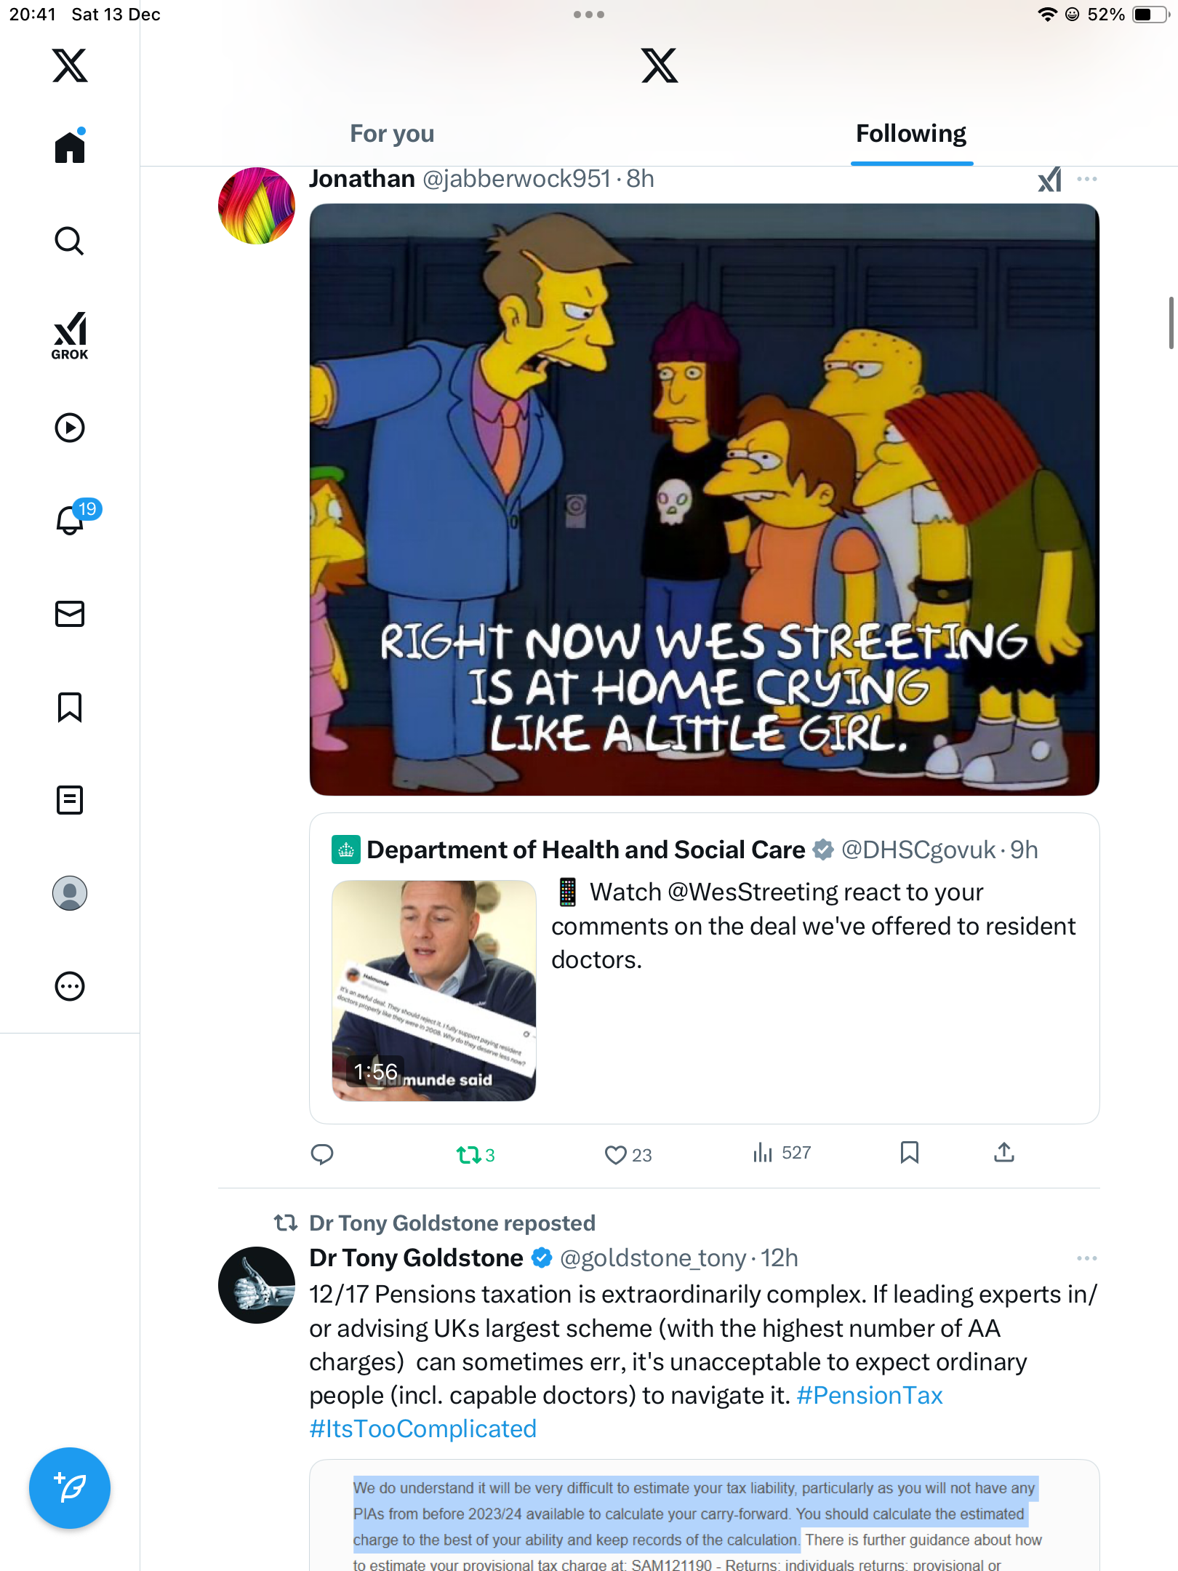Select the Following tab

[910, 134]
